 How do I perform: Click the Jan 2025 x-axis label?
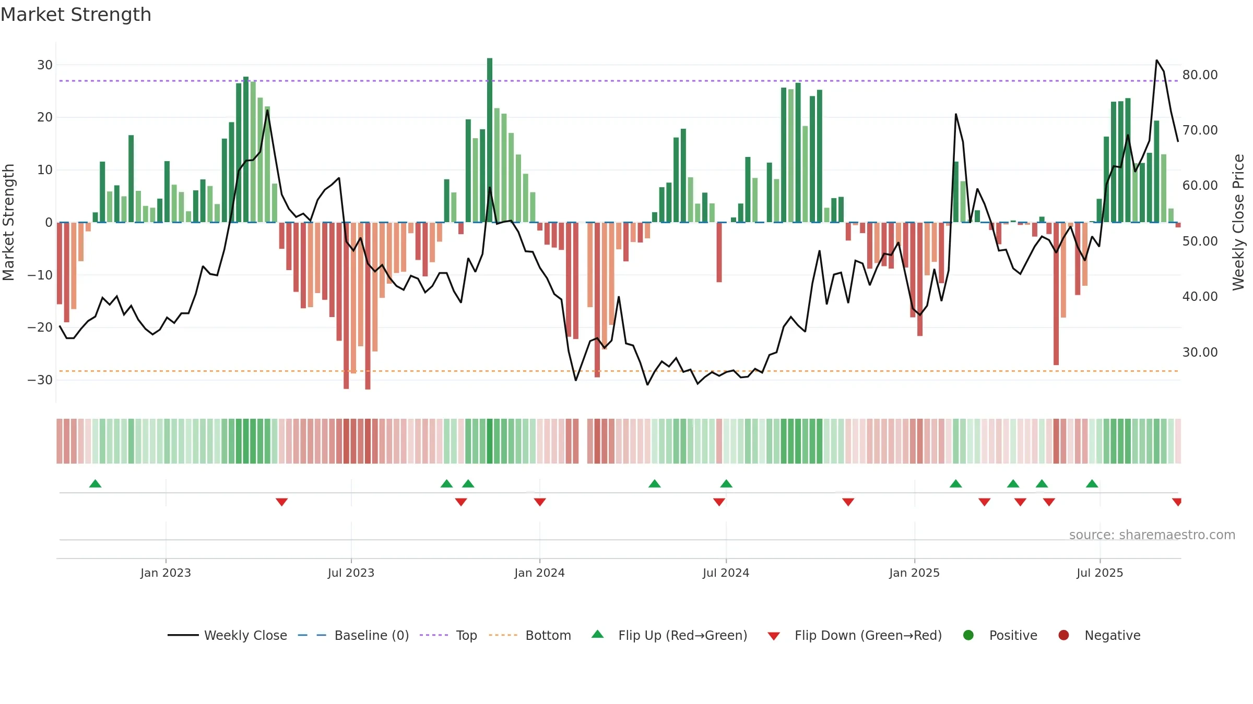click(914, 573)
